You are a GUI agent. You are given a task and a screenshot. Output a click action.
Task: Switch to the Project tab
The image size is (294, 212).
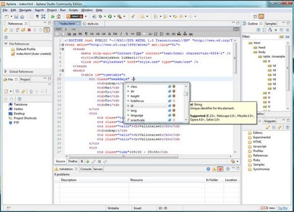(25, 80)
